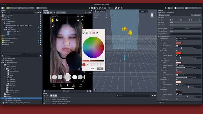Viewport: 203px width, 114px height.
Task: Expand the Orthographic Camera tree item
Action: pos(1,38)
